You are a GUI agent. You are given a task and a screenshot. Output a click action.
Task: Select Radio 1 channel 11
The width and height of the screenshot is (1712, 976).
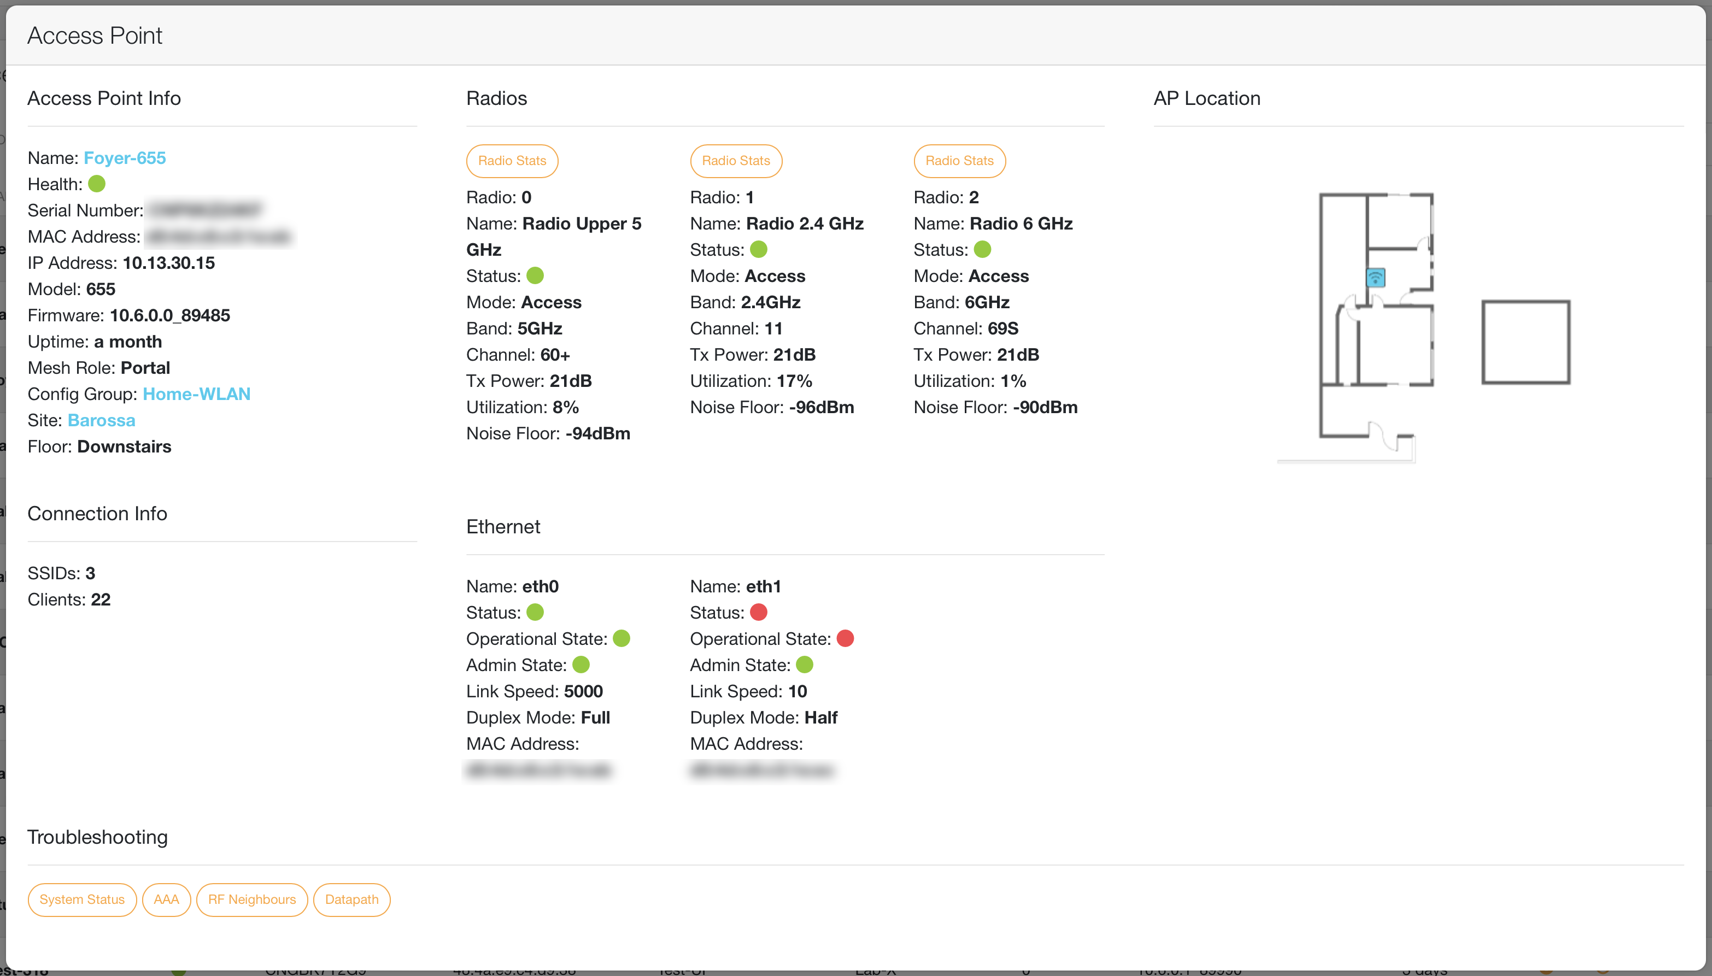point(773,328)
